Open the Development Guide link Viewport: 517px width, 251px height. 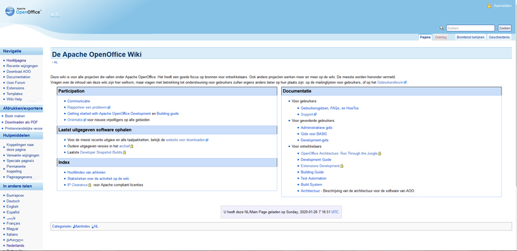click(x=316, y=159)
